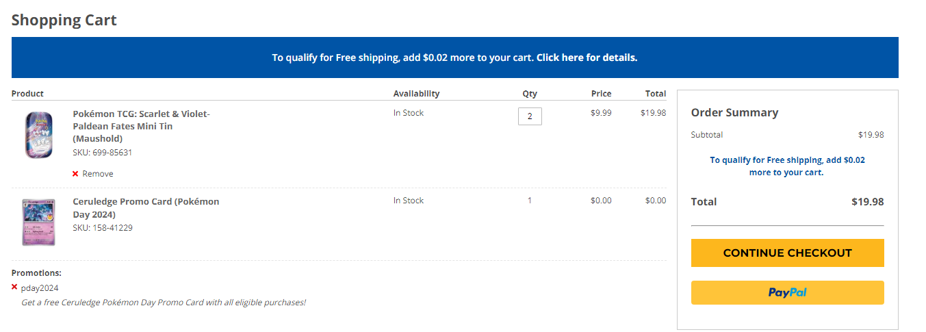Viewport: 926px width, 332px height.
Task: Click the Remove text link for Mini Tin
Action: (98, 174)
